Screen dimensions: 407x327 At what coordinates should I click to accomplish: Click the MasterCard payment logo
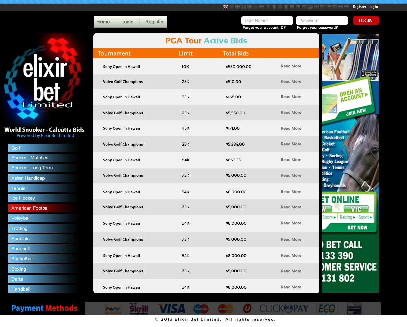pyautogui.click(x=226, y=309)
